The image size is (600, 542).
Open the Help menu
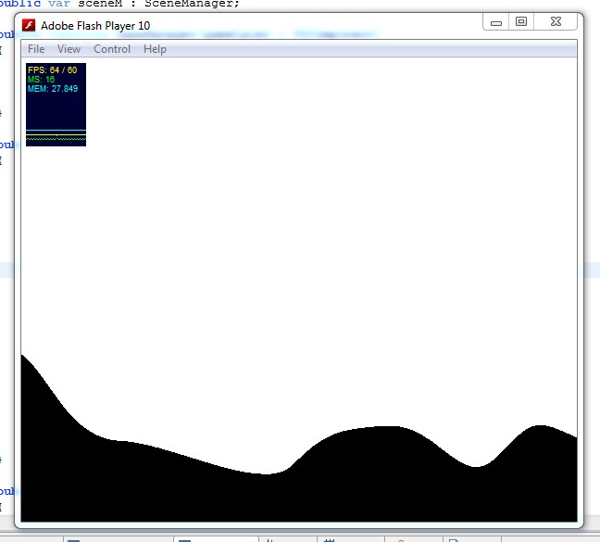[155, 49]
